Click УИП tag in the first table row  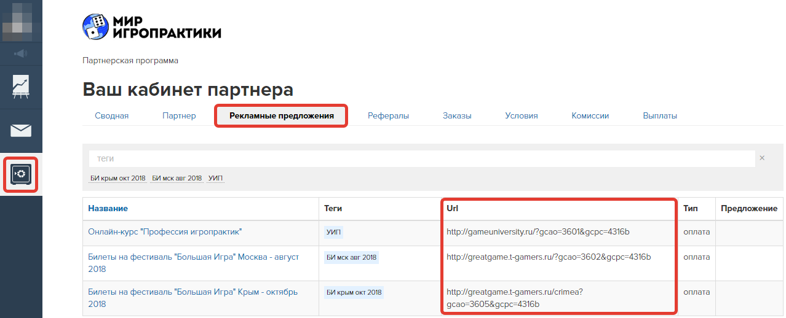334,232
